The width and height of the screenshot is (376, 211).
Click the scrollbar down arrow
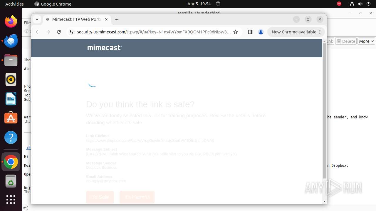pos(324,201)
